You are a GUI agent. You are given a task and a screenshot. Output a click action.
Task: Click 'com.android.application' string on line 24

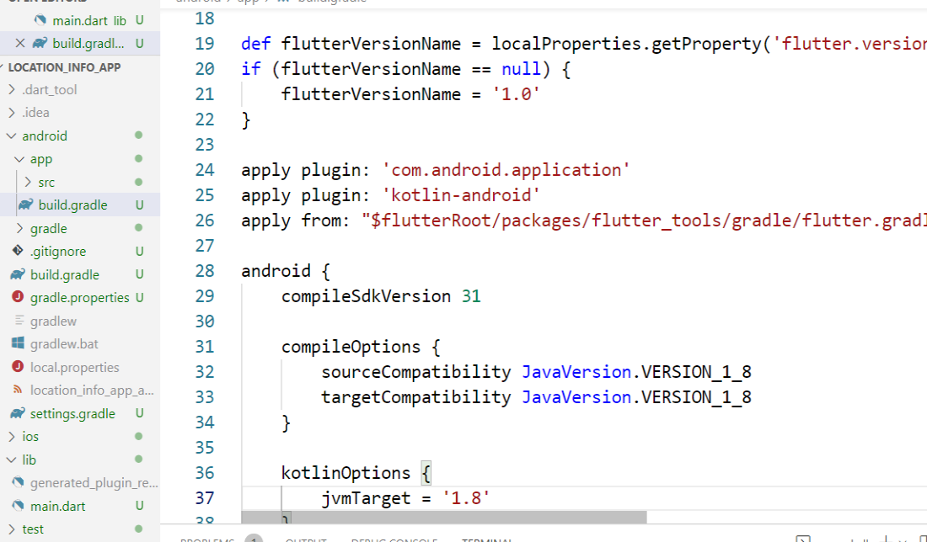point(506,170)
